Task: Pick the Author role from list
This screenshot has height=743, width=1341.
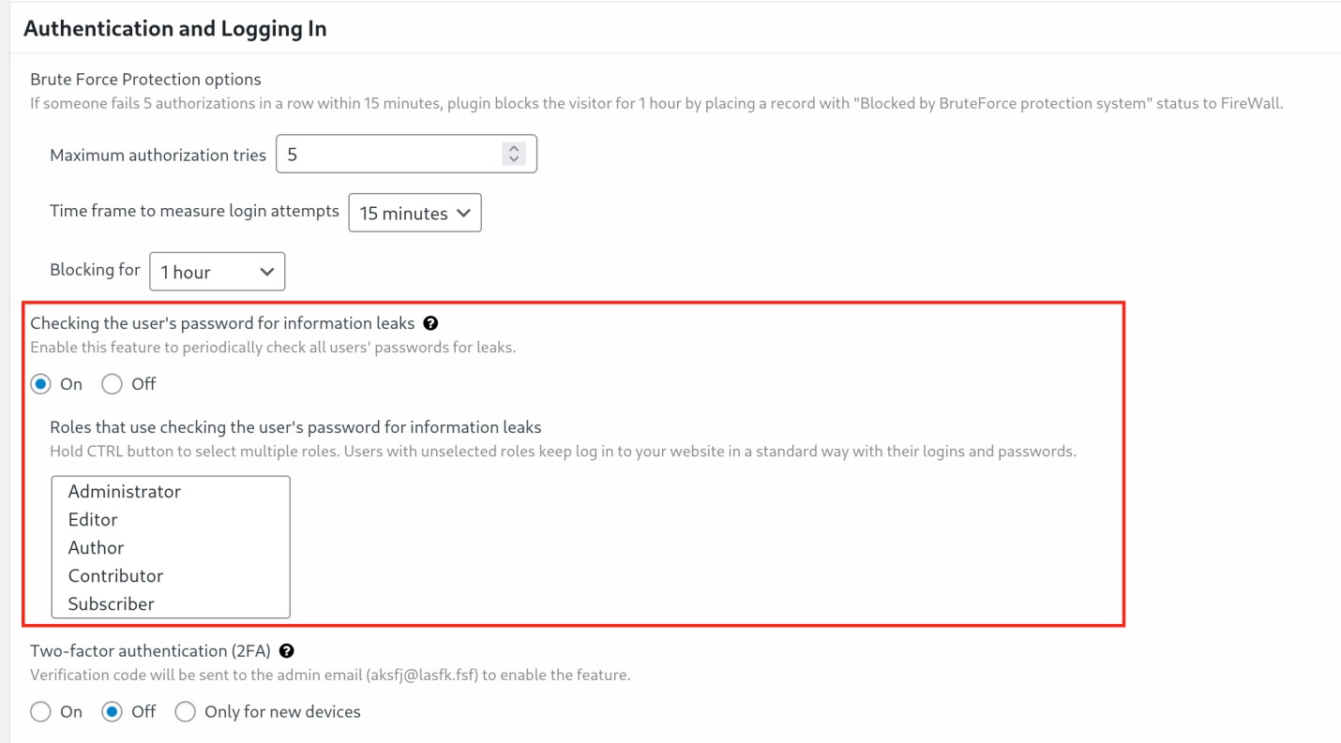Action: point(96,548)
